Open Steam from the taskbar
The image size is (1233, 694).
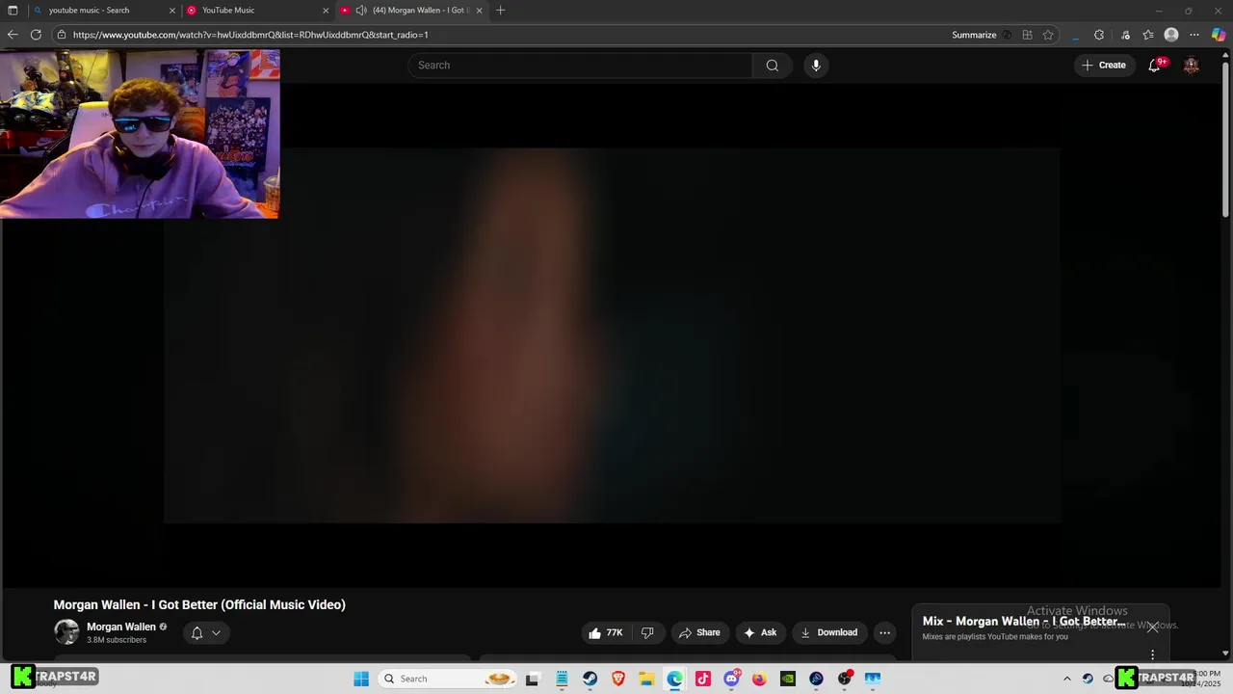point(590,679)
